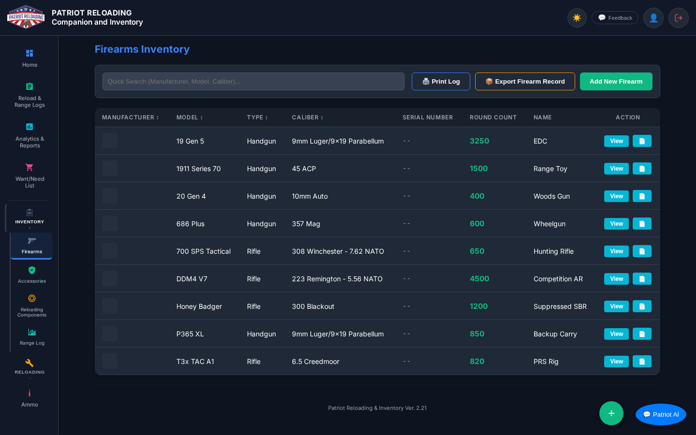Click the green plus floating button
The height and width of the screenshot is (435, 696).
[611, 413]
